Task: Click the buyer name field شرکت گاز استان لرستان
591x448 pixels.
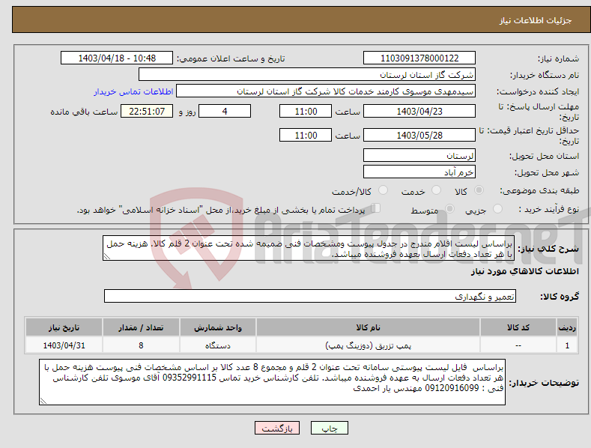Action: tap(307, 74)
